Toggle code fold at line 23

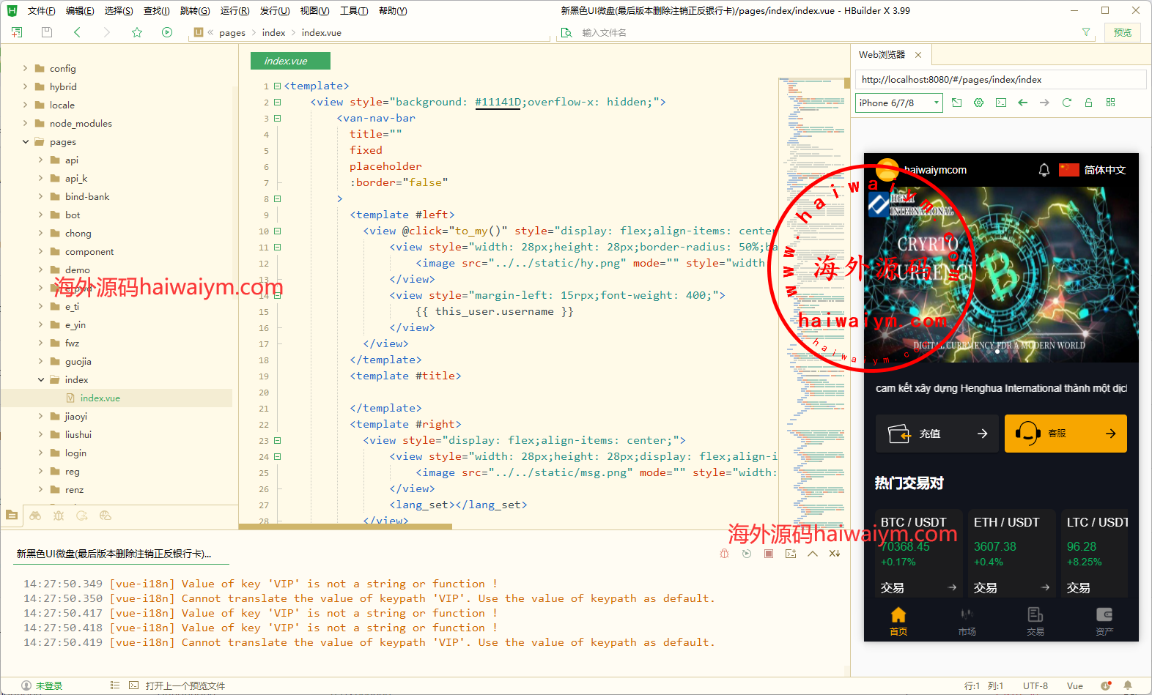click(278, 440)
